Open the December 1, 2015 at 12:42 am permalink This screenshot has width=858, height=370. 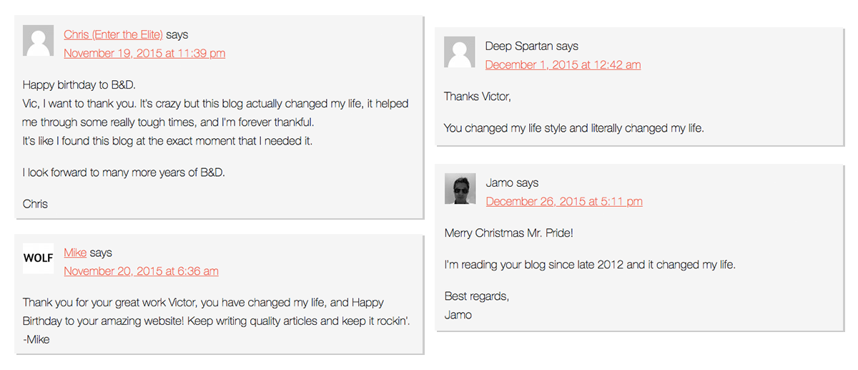tap(563, 65)
